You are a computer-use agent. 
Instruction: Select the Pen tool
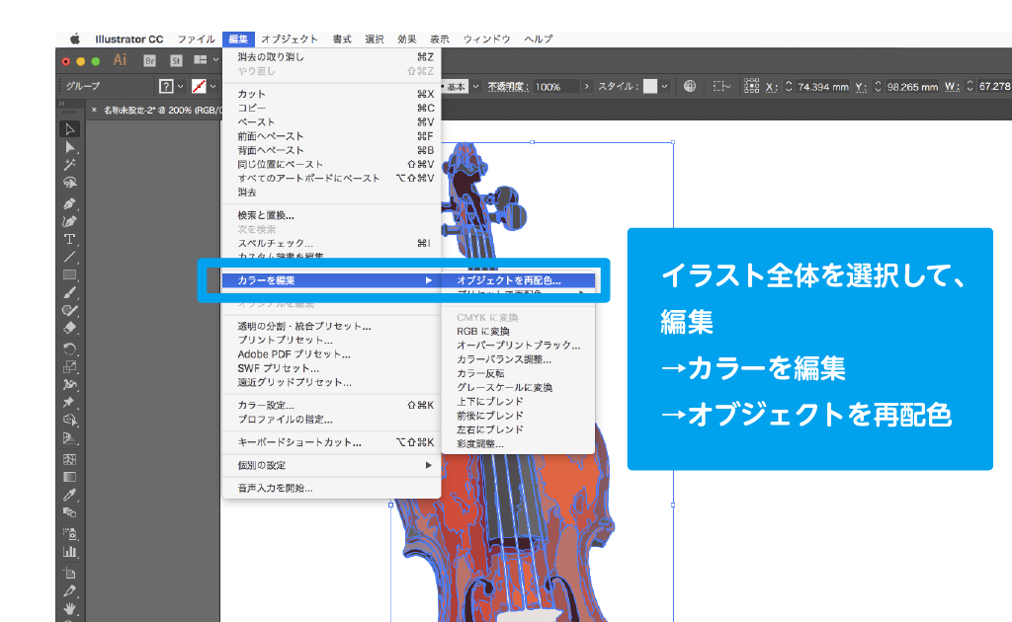(x=70, y=202)
